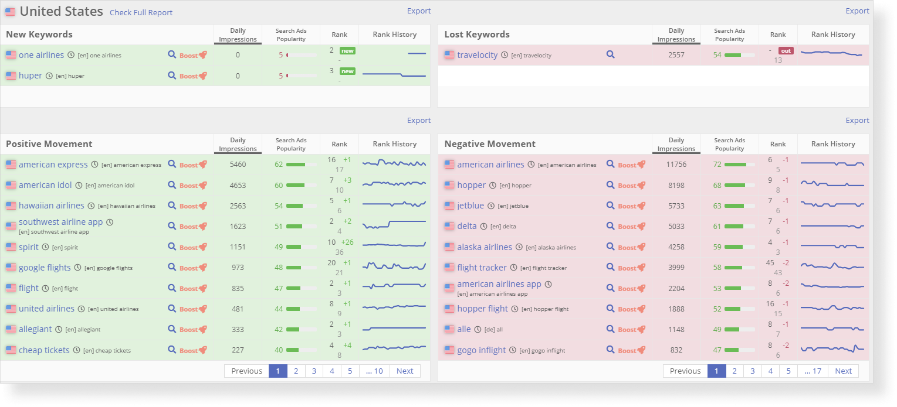This screenshot has width=897, height=407.
Task: Click magnifier icon in american express row
Action: [172, 165]
